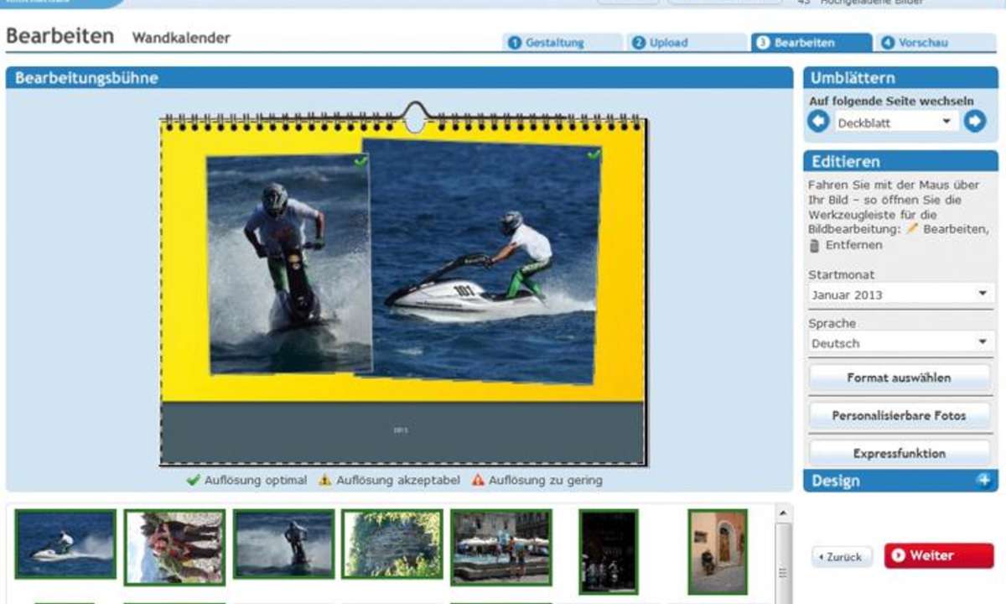Open the Deckblatt page dropdown
The image size is (1006, 604).
click(x=896, y=122)
